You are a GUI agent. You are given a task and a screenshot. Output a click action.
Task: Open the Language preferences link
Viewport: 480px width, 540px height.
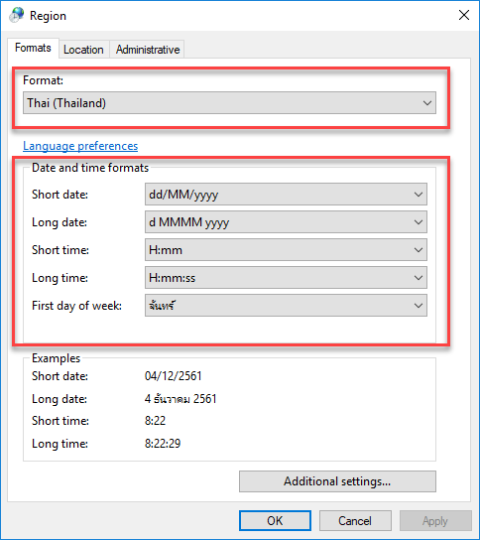pos(80,146)
